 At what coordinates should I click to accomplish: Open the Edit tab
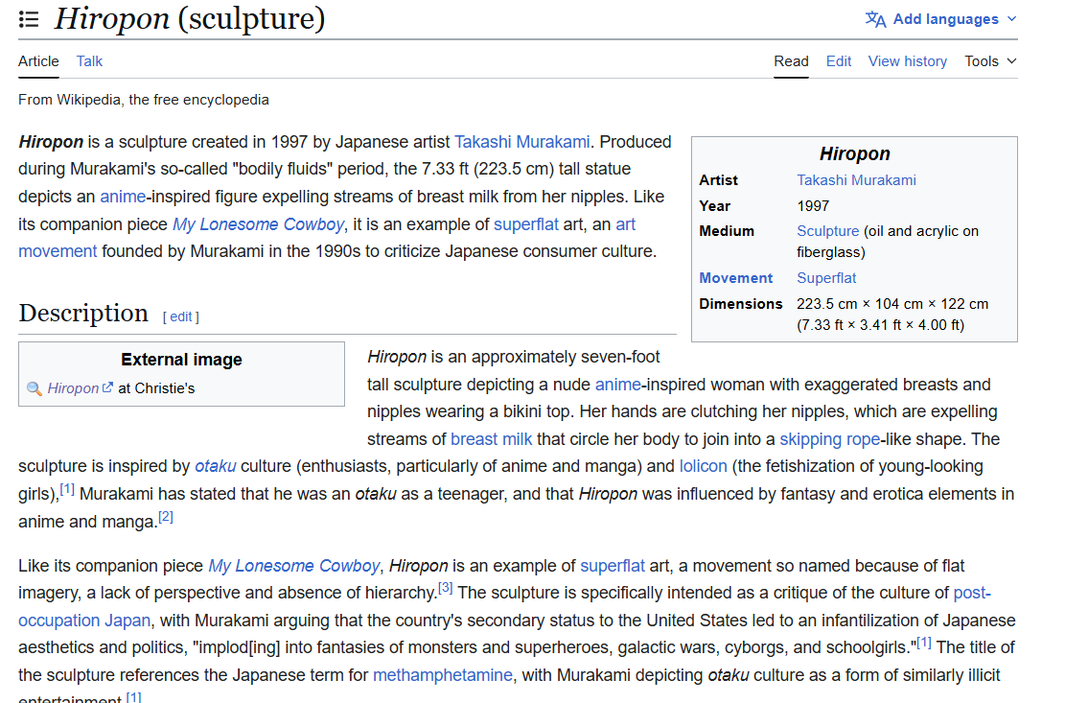[x=838, y=61]
